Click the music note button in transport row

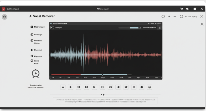point(63,87)
